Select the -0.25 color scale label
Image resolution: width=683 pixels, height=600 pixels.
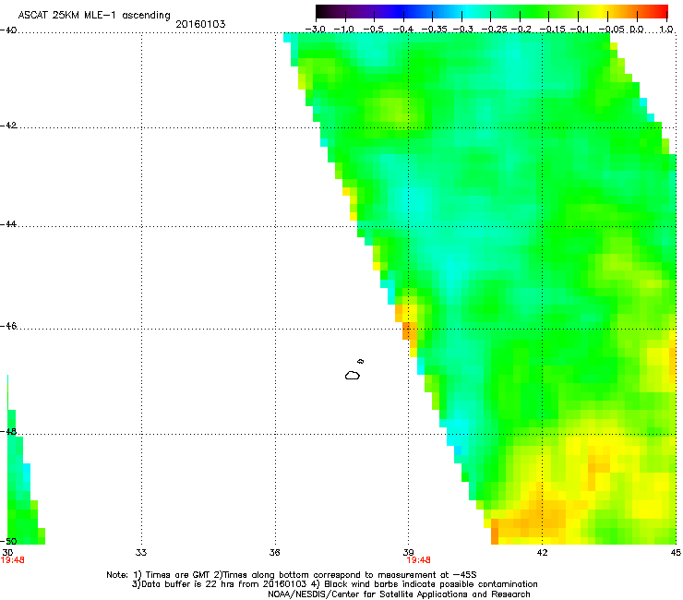[x=495, y=29]
